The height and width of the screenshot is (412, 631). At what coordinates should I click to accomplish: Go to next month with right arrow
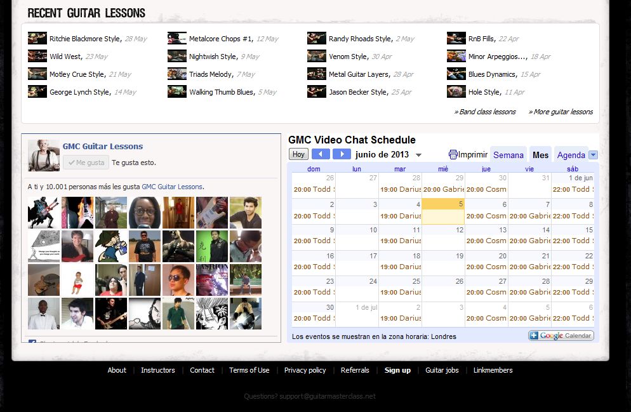(x=342, y=154)
